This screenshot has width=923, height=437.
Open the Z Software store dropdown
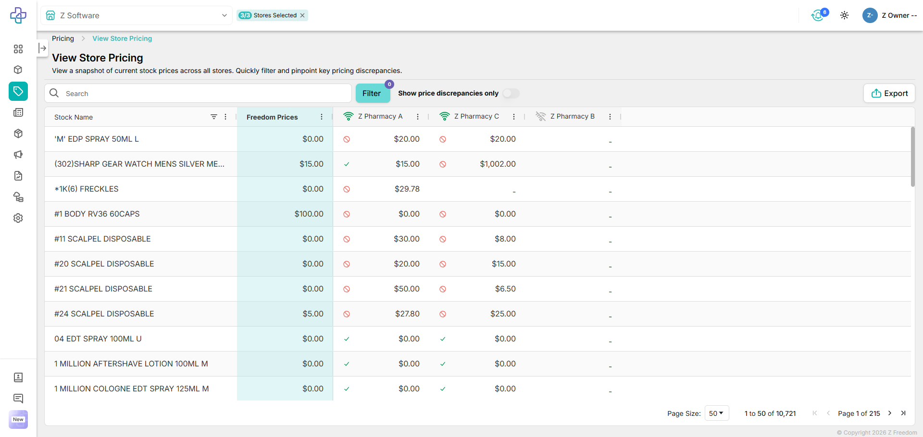pyautogui.click(x=137, y=15)
